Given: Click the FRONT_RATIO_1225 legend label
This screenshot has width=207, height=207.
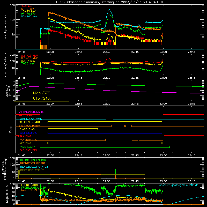Looking at the screenshot, I should pos(33,188).
